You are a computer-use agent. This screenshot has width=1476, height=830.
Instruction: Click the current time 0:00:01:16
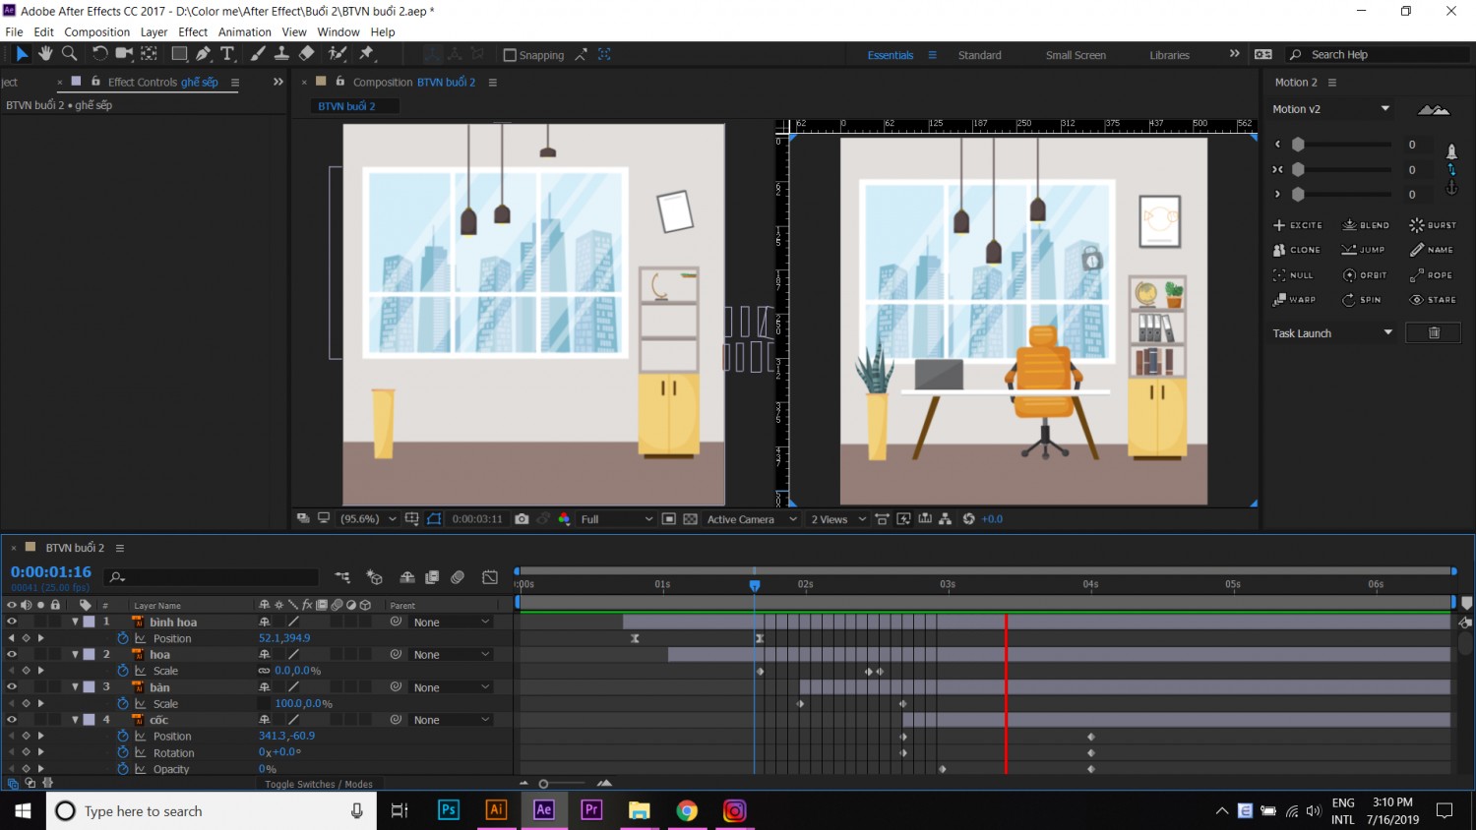click(51, 571)
